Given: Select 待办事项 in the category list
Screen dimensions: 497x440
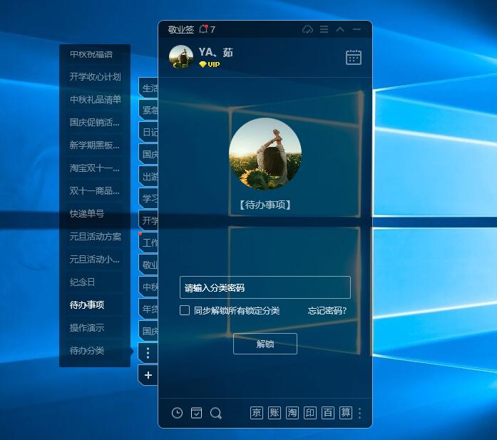Looking at the screenshot, I should [95, 305].
